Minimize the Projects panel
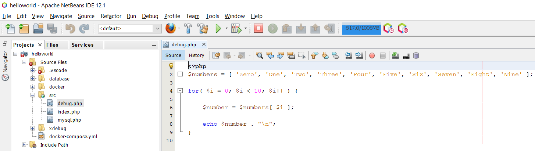 coord(154,45)
